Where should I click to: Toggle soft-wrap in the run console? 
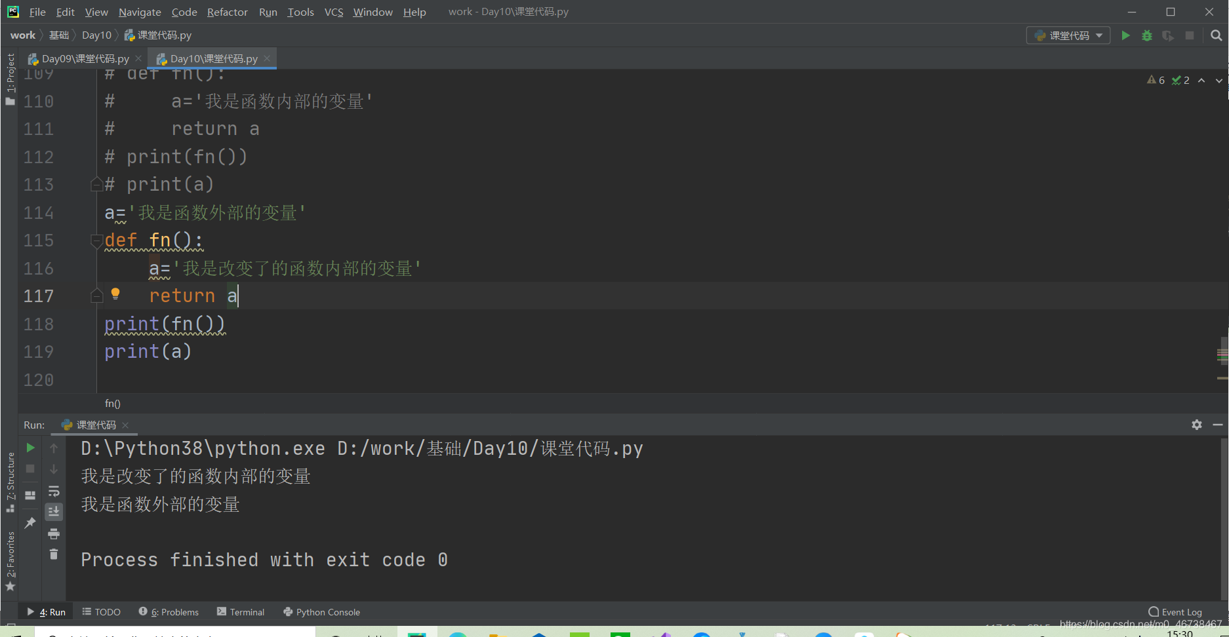click(x=54, y=491)
